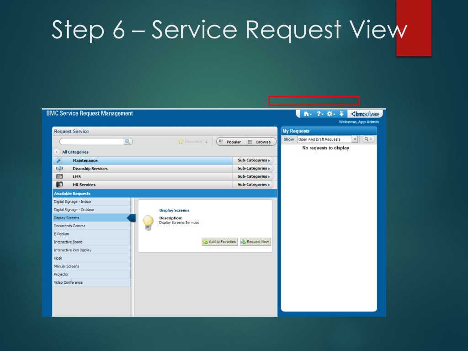Click the logout down-arrow icon
Image resolution: width=468 pixels, height=351 pixels.
tap(341, 114)
